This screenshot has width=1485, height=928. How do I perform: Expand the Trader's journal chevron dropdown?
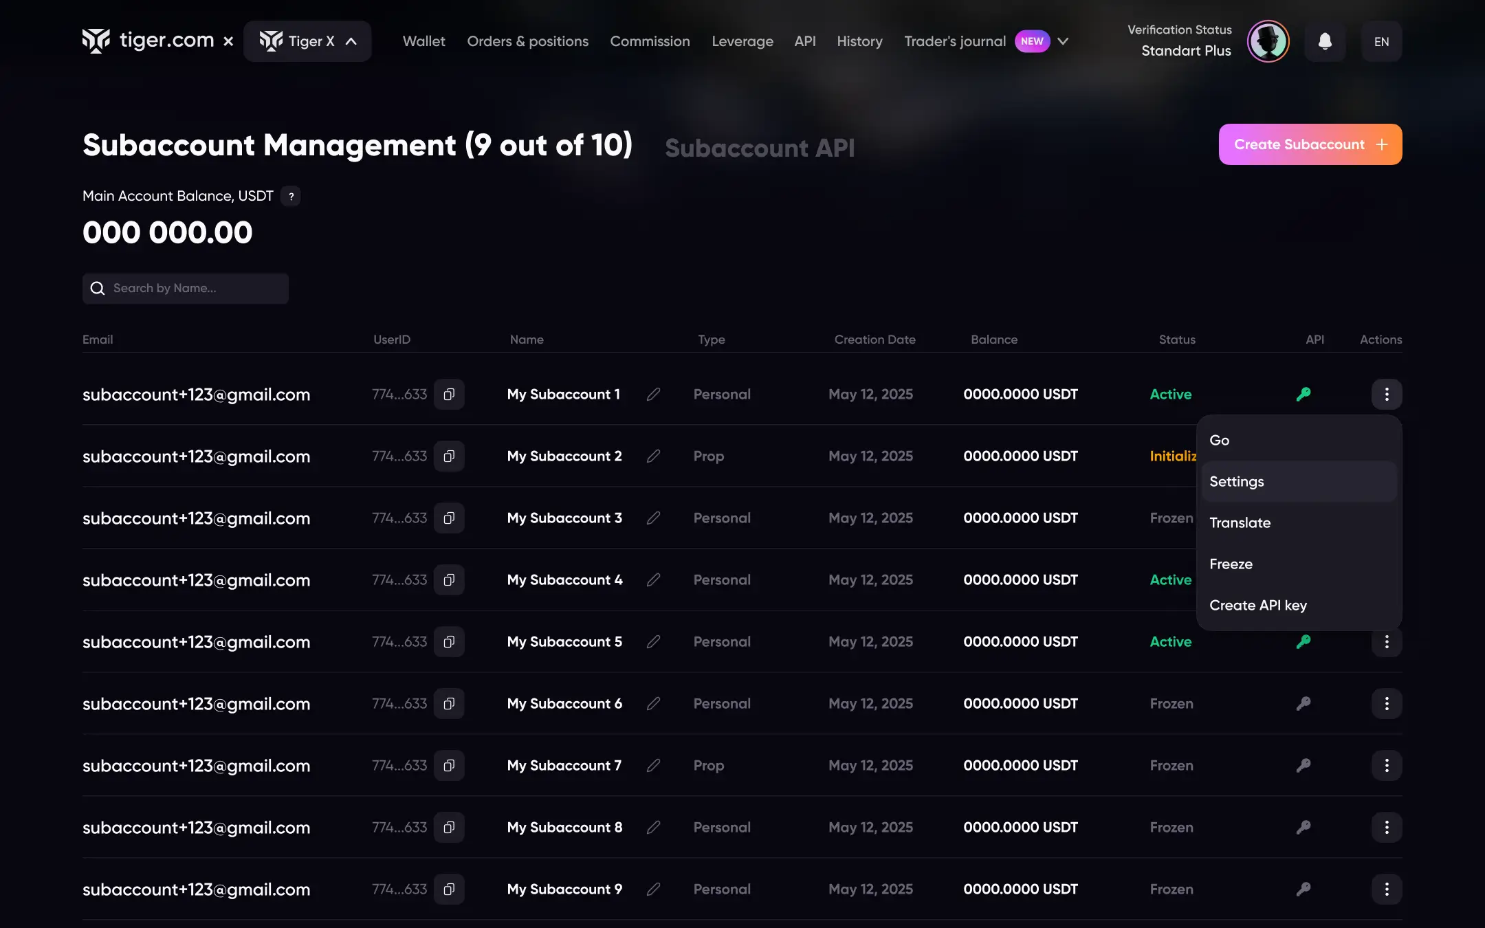(1063, 41)
